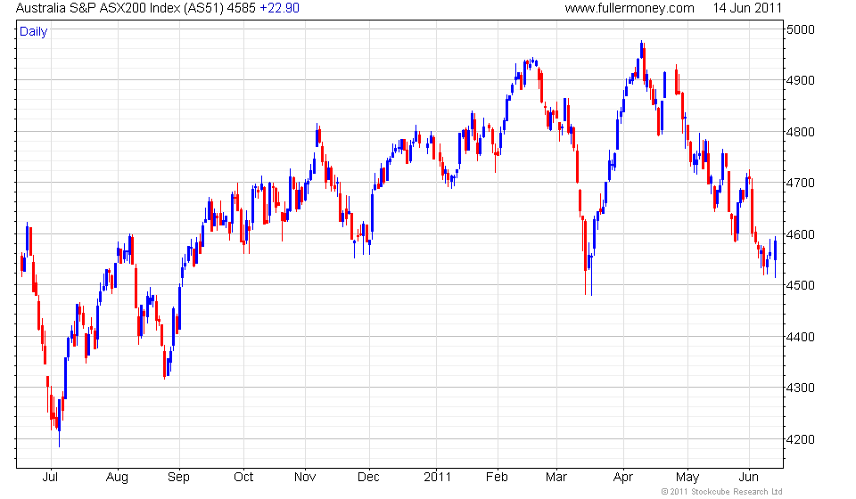Click the 4200 price axis label
This screenshot has height=499, width=856.
click(x=801, y=439)
